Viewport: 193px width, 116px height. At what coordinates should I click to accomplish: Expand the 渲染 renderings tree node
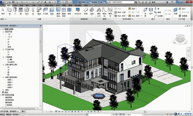(x=3, y=90)
